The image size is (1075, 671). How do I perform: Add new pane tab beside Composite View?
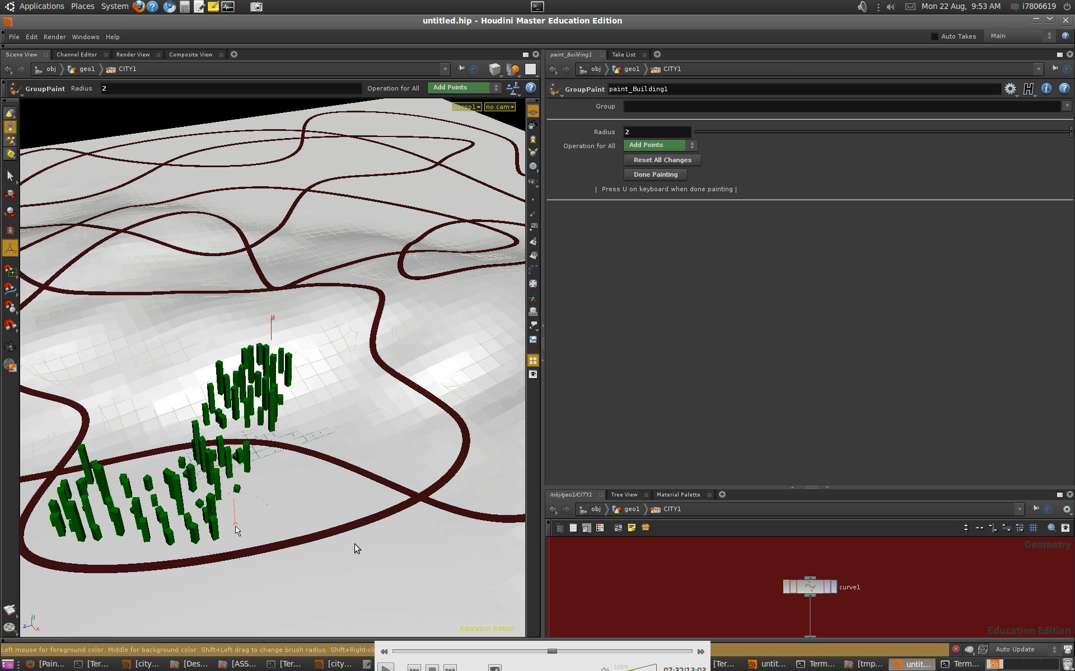tap(234, 54)
